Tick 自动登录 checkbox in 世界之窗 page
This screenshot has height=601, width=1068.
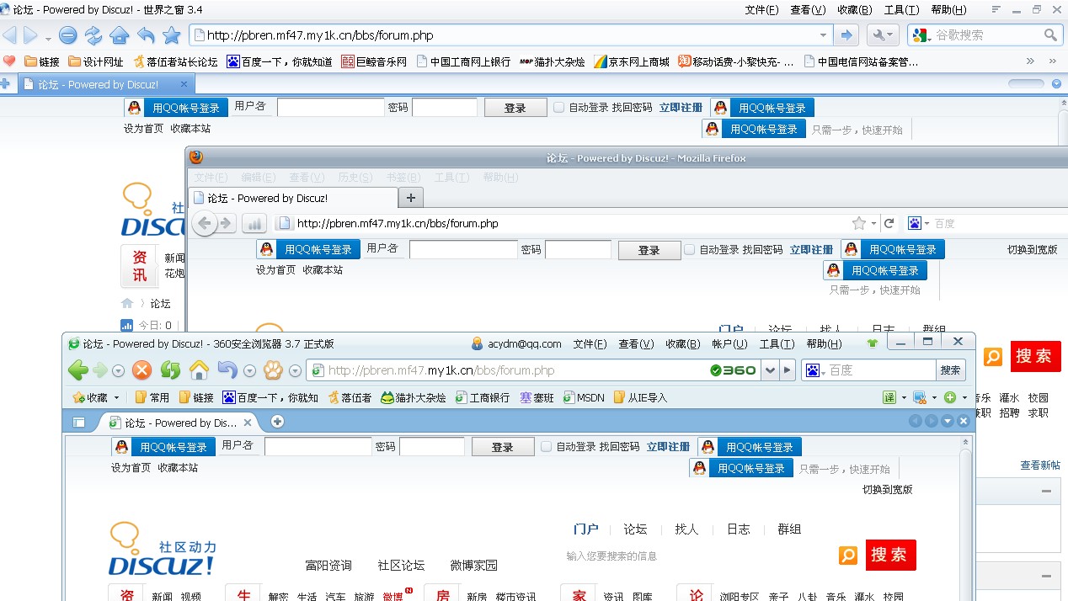559,107
